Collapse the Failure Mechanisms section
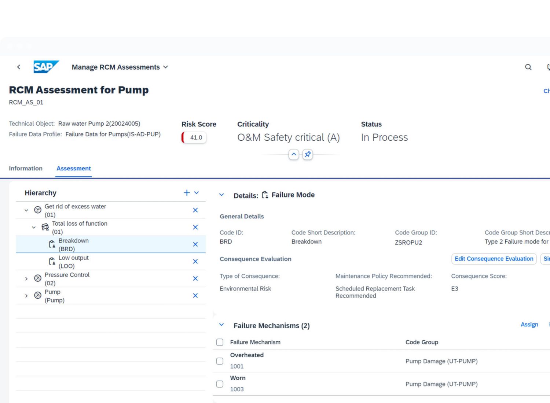550x403 pixels. click(x=221, y=325)
